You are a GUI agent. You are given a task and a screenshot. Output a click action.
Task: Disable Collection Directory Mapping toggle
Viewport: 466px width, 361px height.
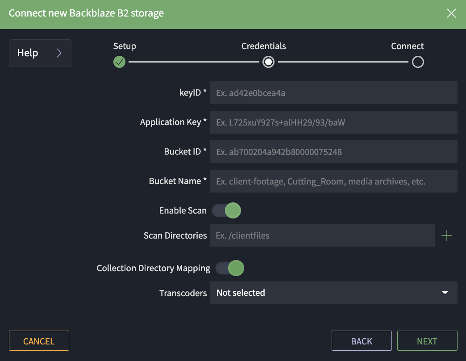click(x=230, y=268)
